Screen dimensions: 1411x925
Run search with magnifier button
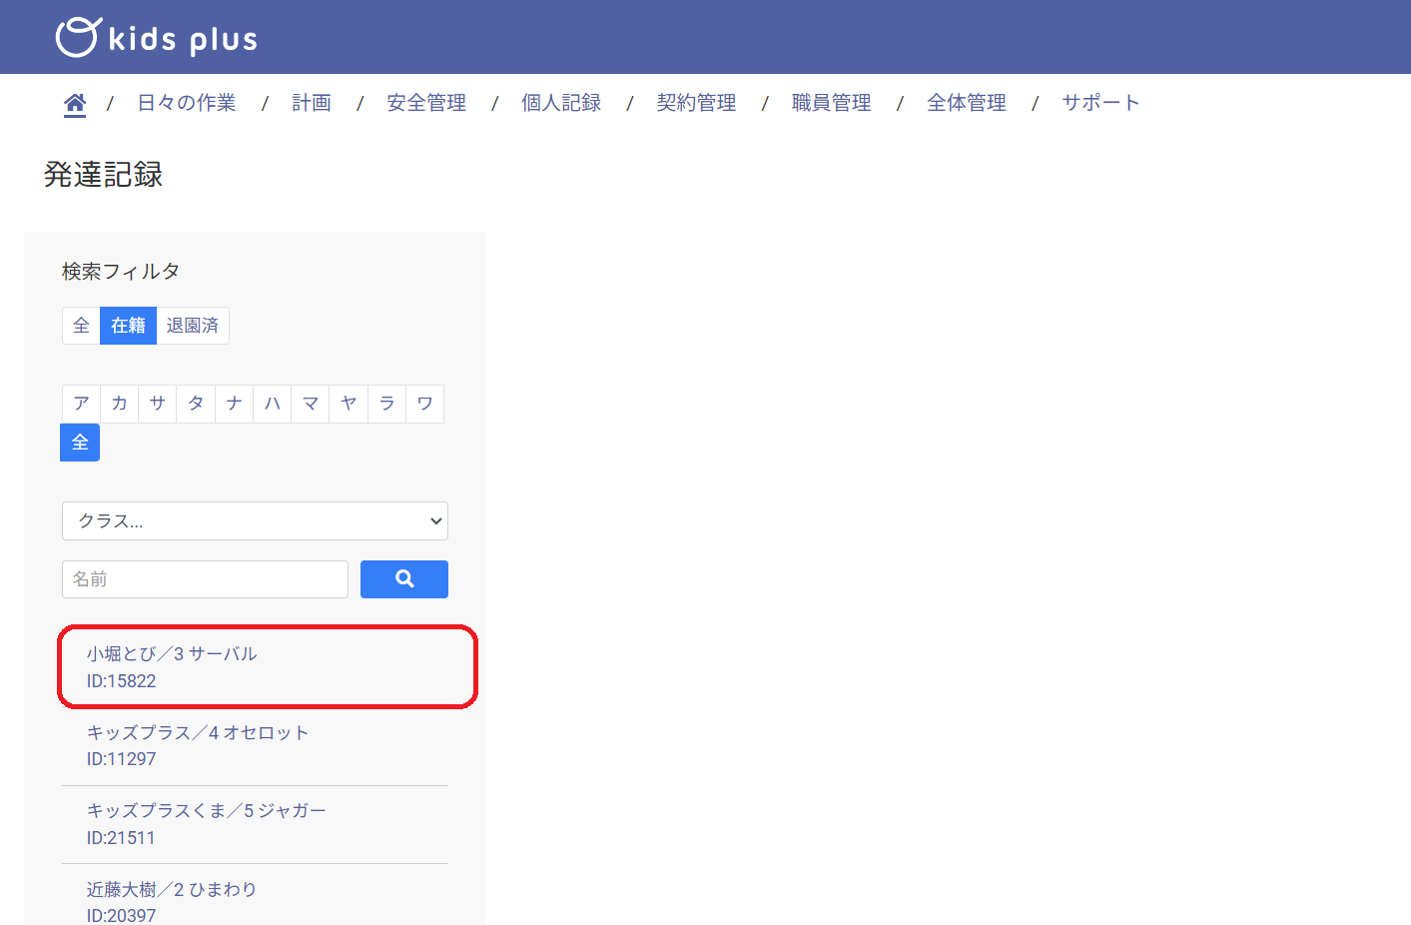404,579
